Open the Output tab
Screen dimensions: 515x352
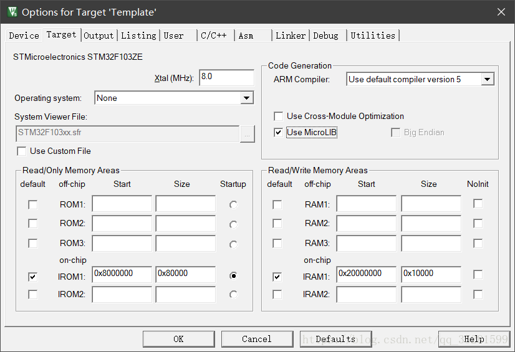coord(99,36)
